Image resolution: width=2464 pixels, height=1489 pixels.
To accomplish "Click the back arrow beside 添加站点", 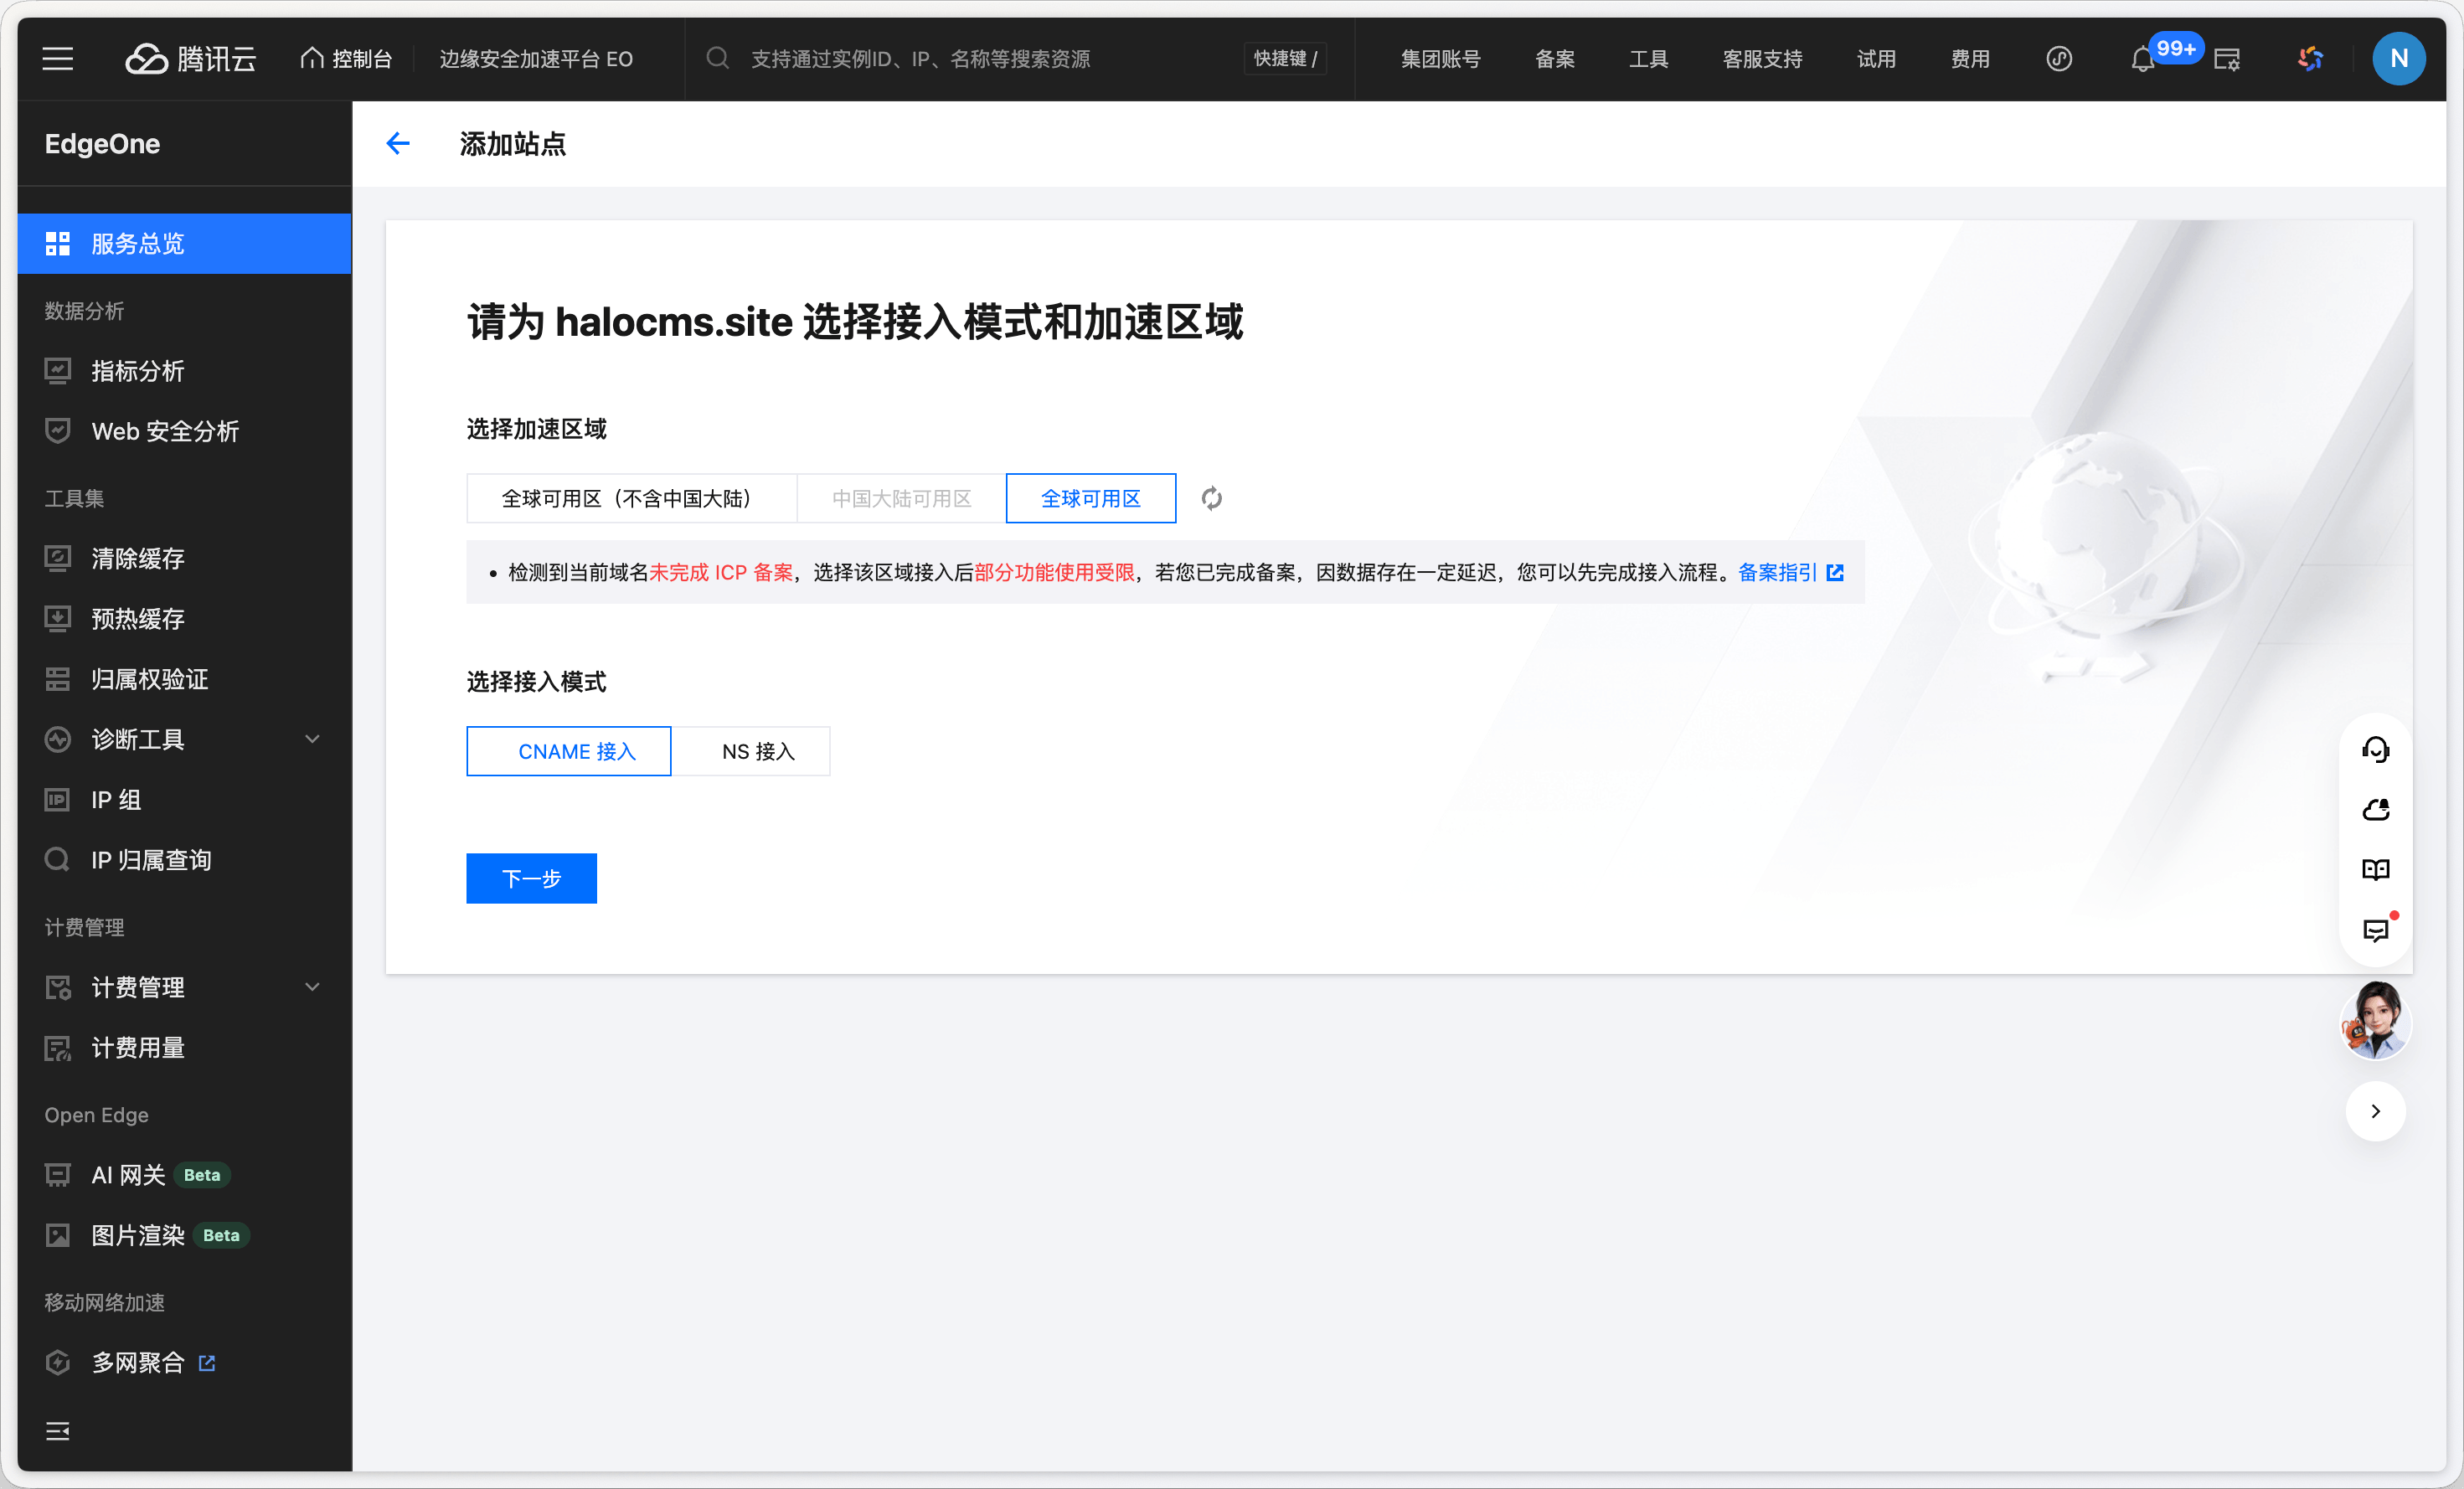I will [x=398, y=144].
